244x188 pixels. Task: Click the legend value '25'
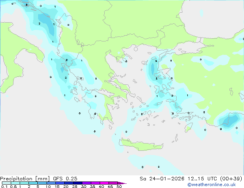75,186
